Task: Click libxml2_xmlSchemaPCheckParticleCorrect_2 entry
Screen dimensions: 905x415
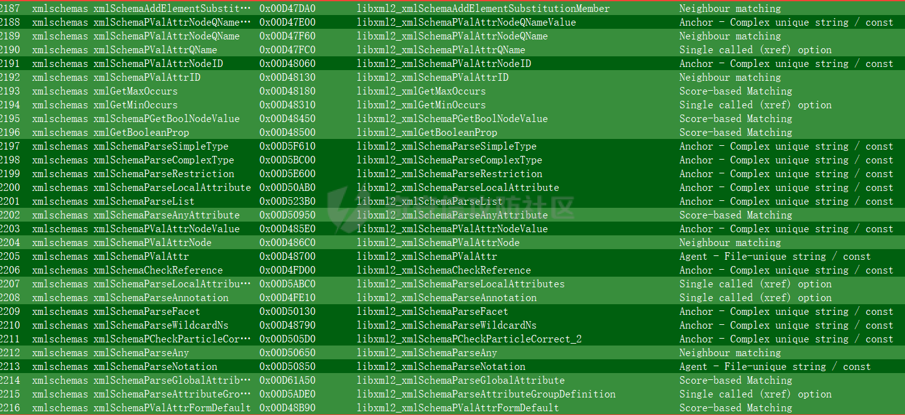Action: [x=469, y=339]
